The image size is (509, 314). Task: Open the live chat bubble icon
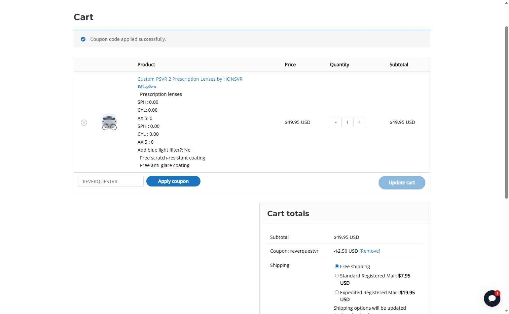pos(492,299)
